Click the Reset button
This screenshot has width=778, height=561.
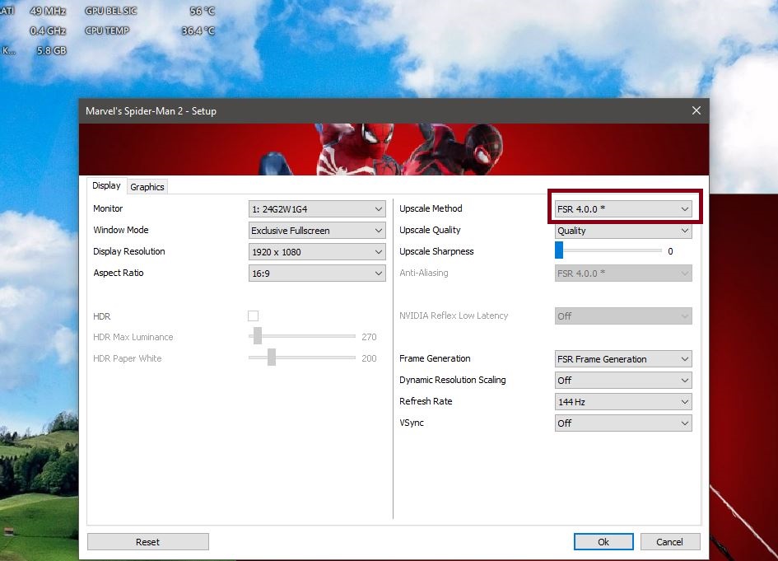[x=148, y=541]
